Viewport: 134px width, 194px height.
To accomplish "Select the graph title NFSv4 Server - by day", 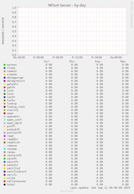I will point(67,5).
